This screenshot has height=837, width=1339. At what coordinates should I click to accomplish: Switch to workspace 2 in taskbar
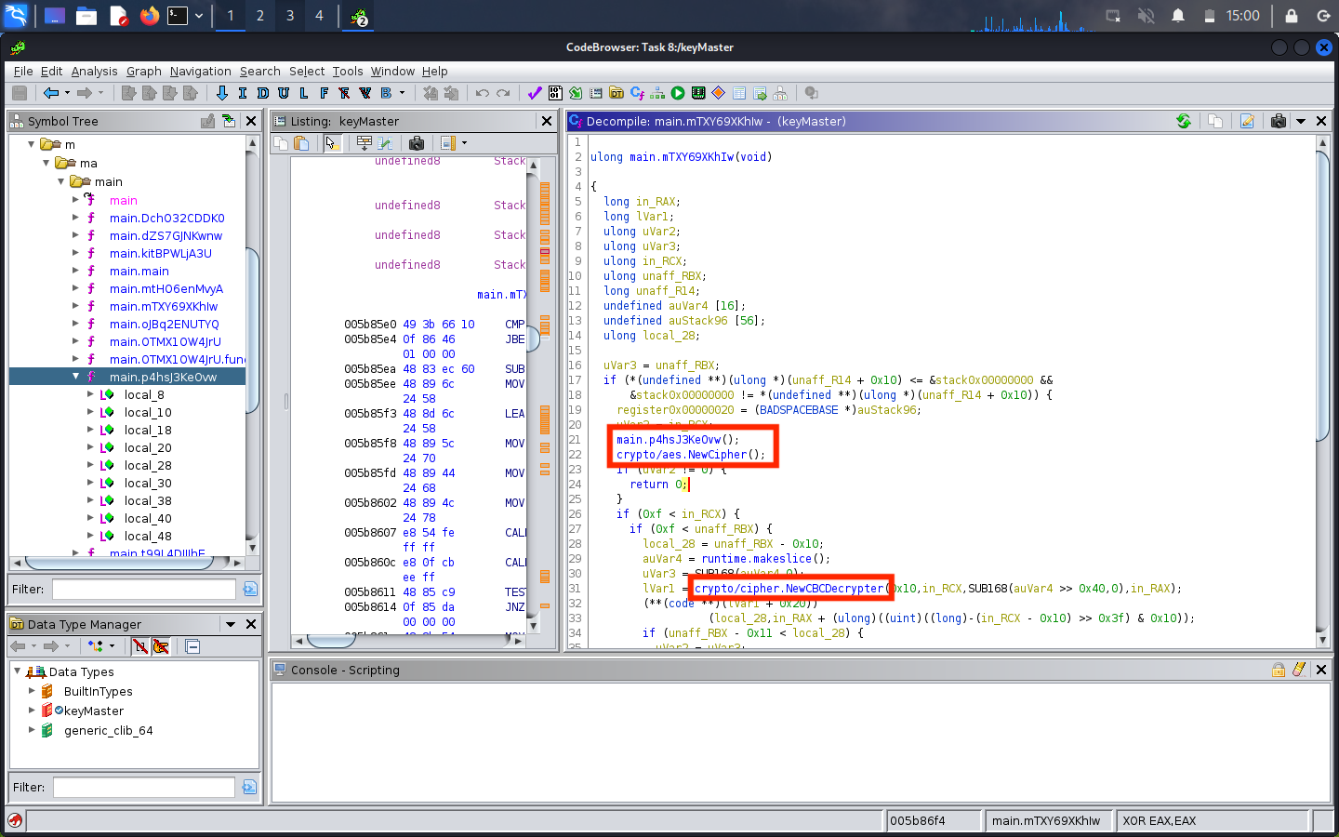(x=259, y=16)
